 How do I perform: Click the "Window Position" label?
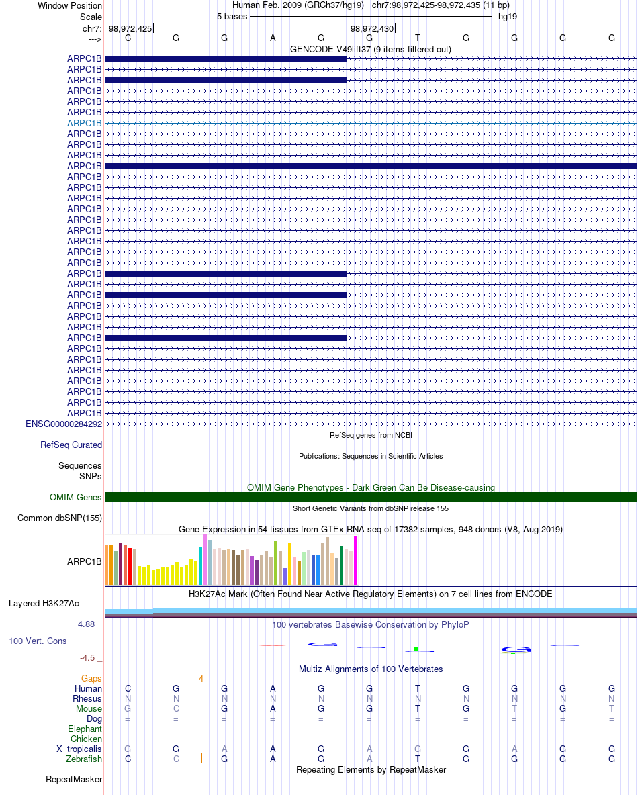point(69,5)
